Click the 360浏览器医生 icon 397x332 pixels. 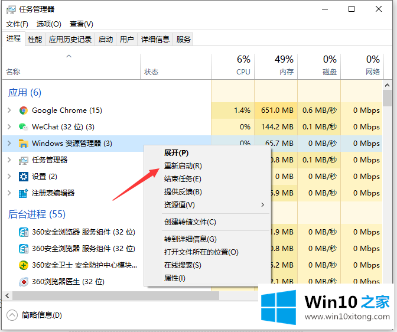pyautogui.click(x=23, y=282)
